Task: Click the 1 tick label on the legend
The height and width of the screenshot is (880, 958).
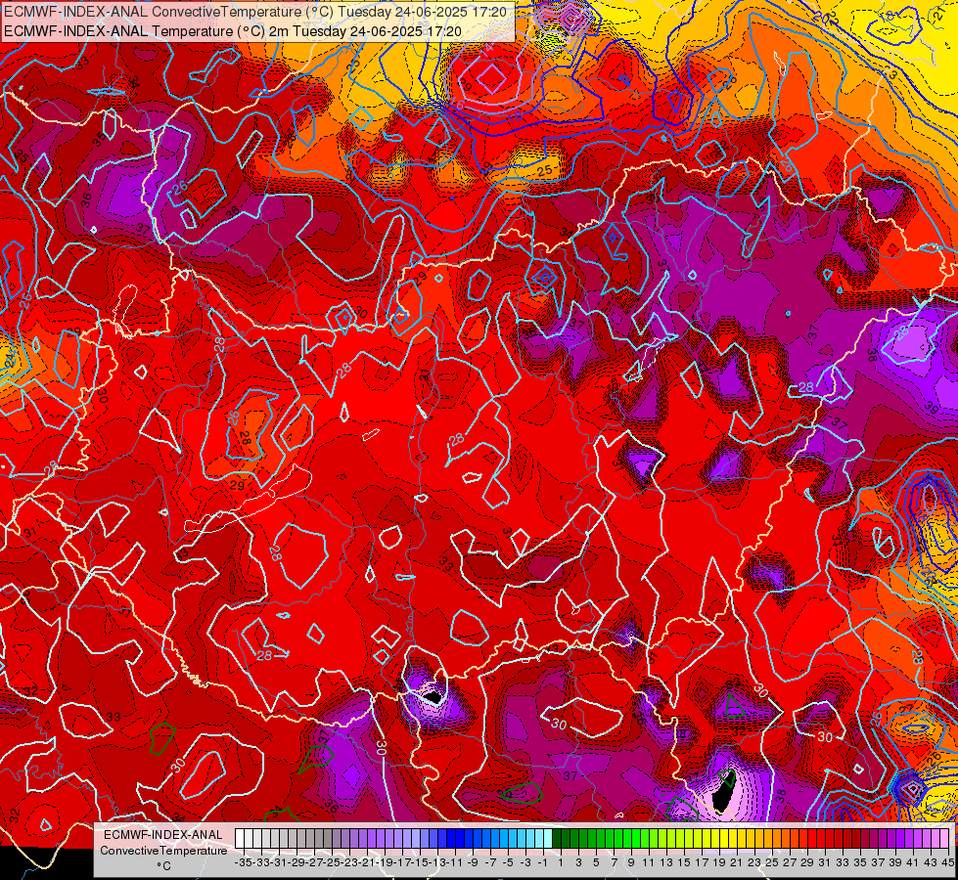Action: pos(561,863)
